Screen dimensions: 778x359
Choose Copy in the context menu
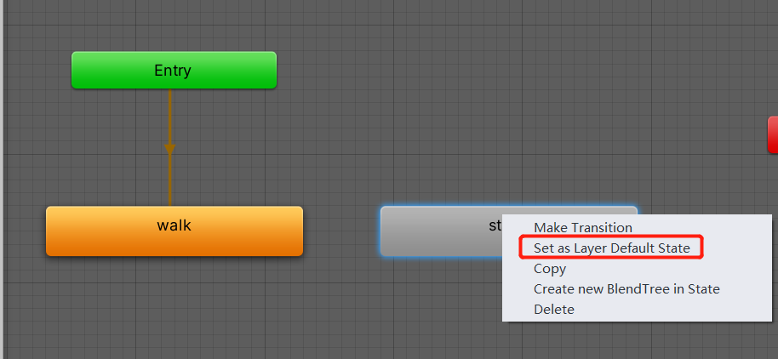[550, 269]
